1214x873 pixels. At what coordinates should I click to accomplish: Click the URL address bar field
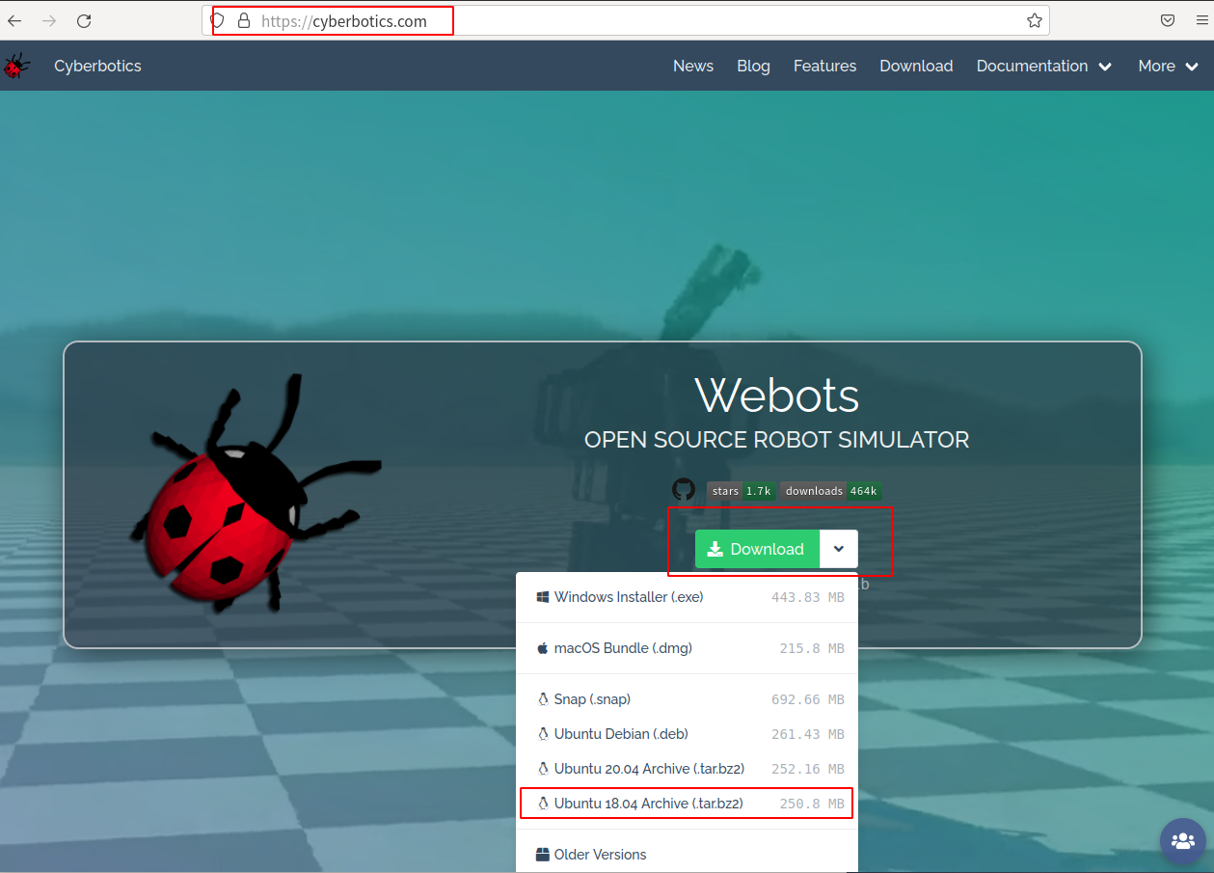[625, 20]
